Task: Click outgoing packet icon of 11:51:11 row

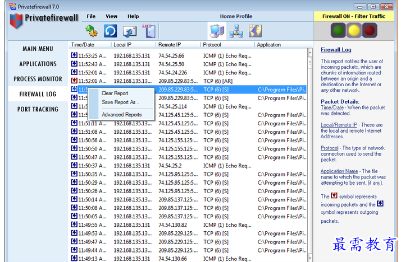Action: 74,123
